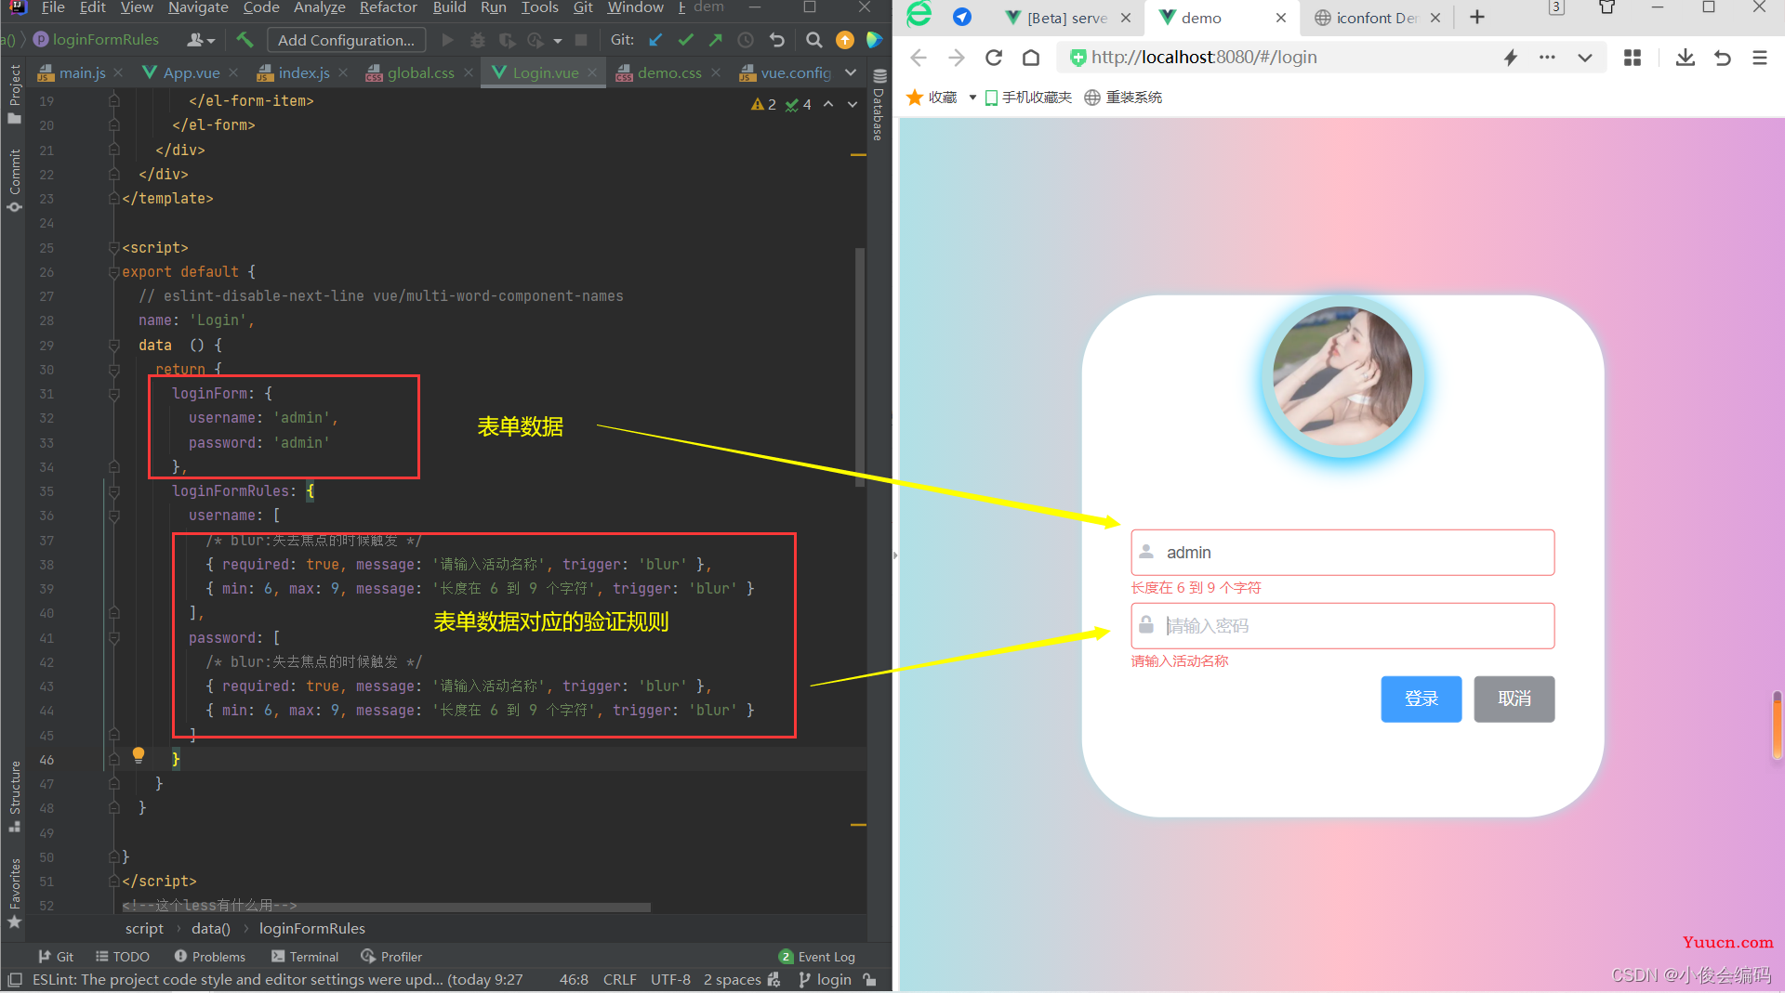Image resolution: width=1785 pixels, height=993 pixels.
Task: Open browser downloads icon
Action: (x=1685, y=58)
